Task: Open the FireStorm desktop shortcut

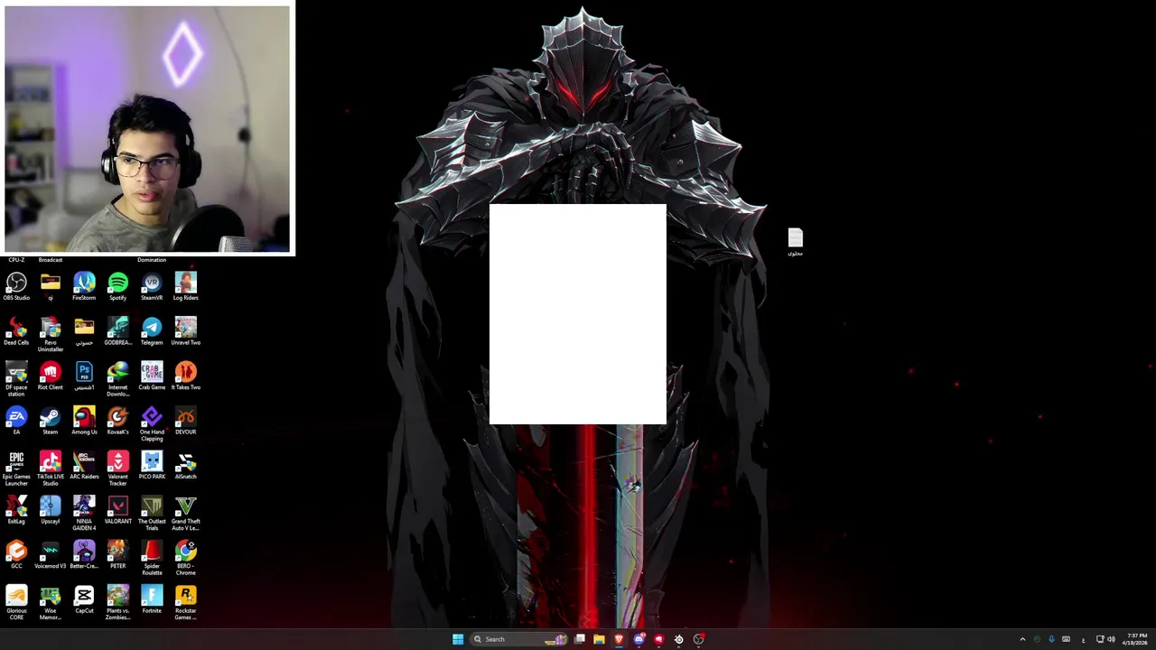Action: (84, 287)
